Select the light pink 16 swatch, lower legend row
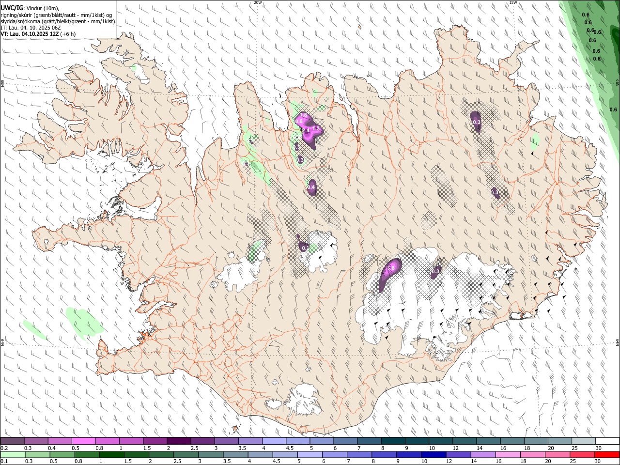The height and width of the screenshot is (465, 620). tap(509, 454)
